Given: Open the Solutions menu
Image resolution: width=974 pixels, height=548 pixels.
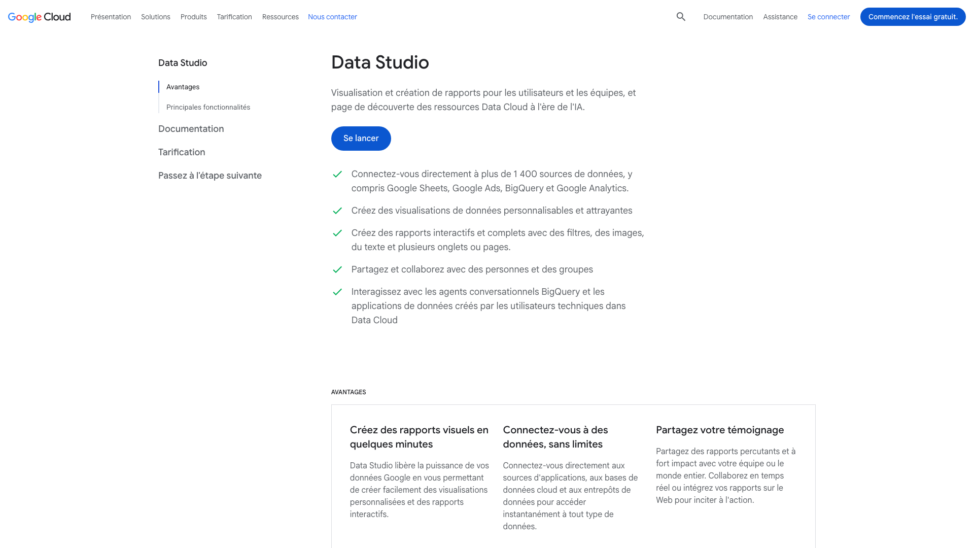Looking at the screenshot, I should coord(156,17).
